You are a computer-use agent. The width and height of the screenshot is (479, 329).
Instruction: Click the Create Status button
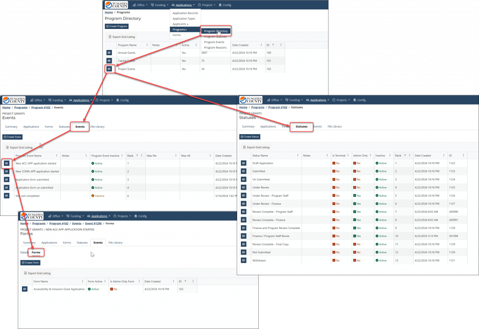point(250,137)
